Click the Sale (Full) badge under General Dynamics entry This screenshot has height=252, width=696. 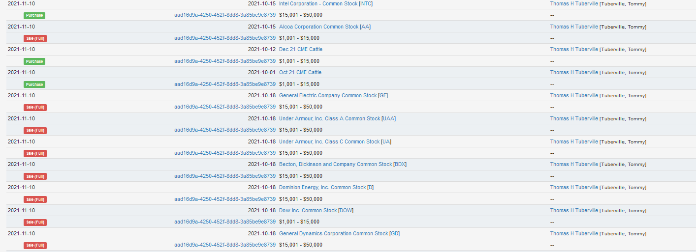pos(35,245)
